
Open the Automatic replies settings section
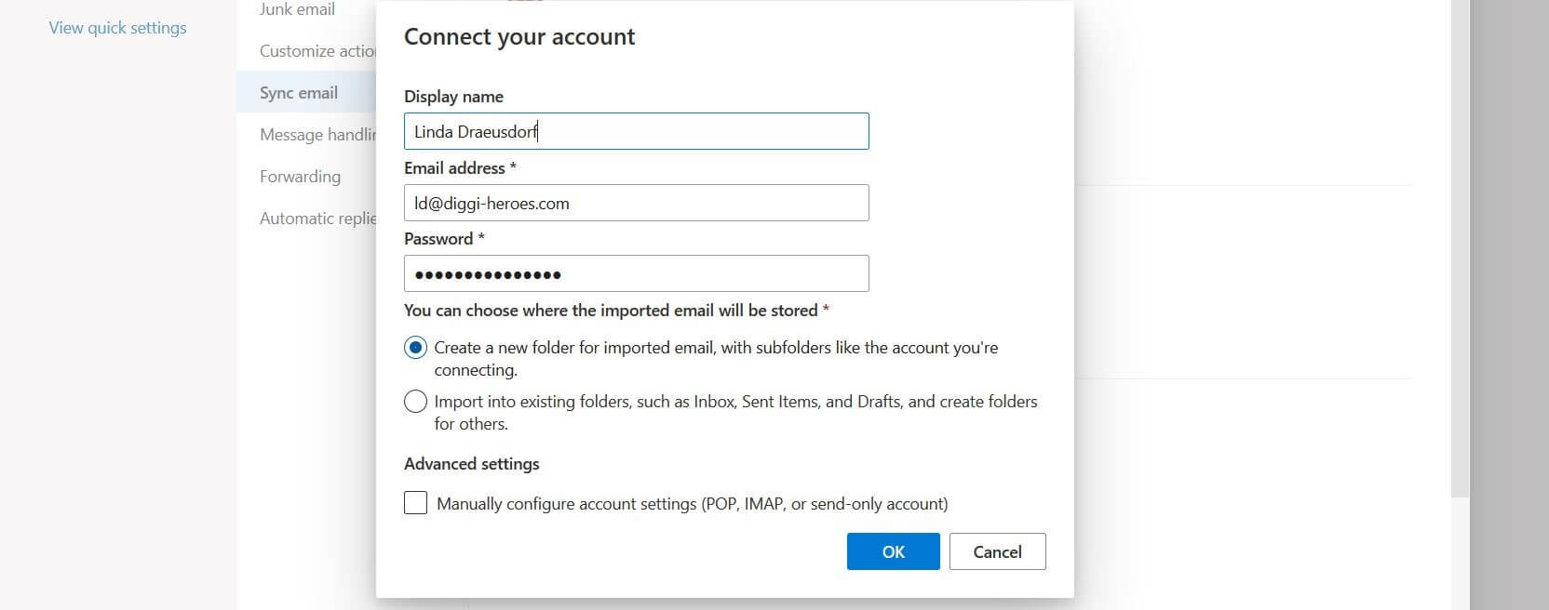[x=317, y=219]
